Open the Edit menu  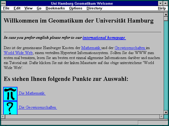[x=17, y=8]
